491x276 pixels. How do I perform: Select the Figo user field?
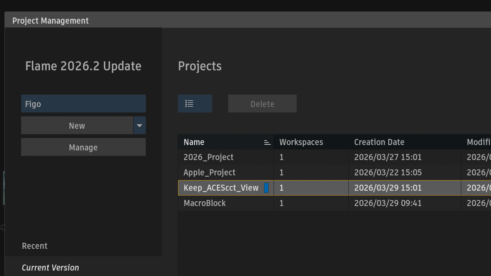[x=83, y=104]
